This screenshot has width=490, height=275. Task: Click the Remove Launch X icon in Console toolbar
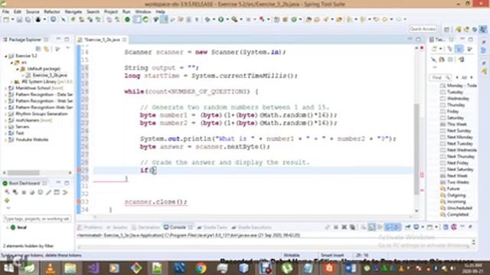[344, 227]
